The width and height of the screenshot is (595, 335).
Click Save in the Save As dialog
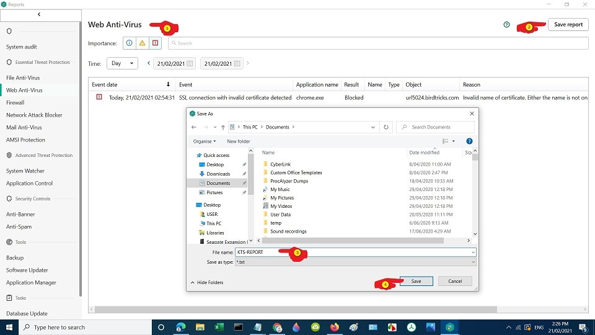(416, 281)
